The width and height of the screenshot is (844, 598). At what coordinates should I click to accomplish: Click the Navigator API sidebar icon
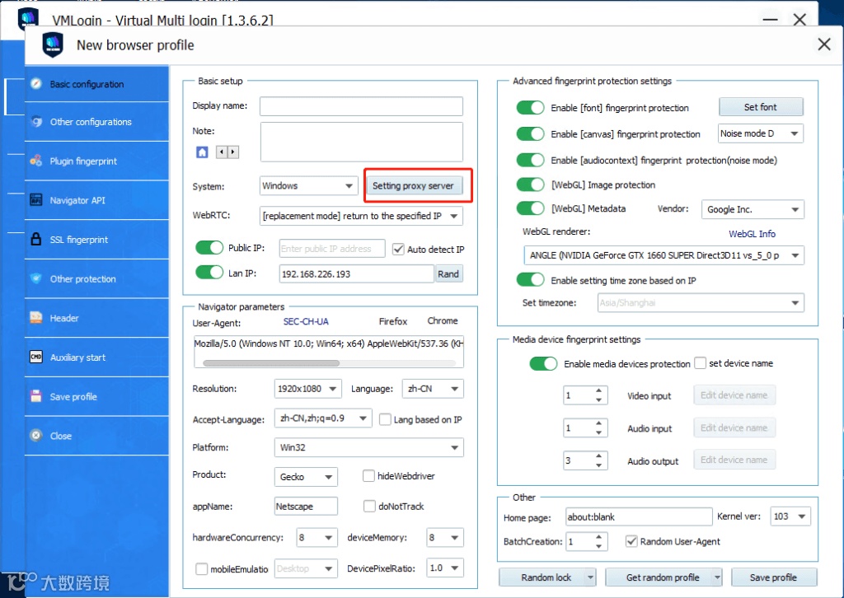36,200
